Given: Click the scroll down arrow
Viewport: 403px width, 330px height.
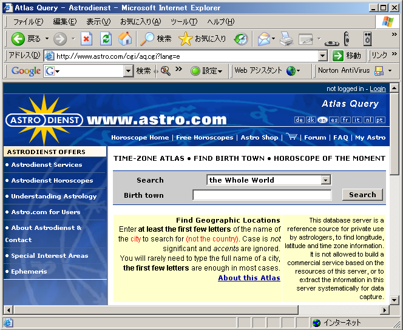Looking at the screenshot, I should click(394, 300).
